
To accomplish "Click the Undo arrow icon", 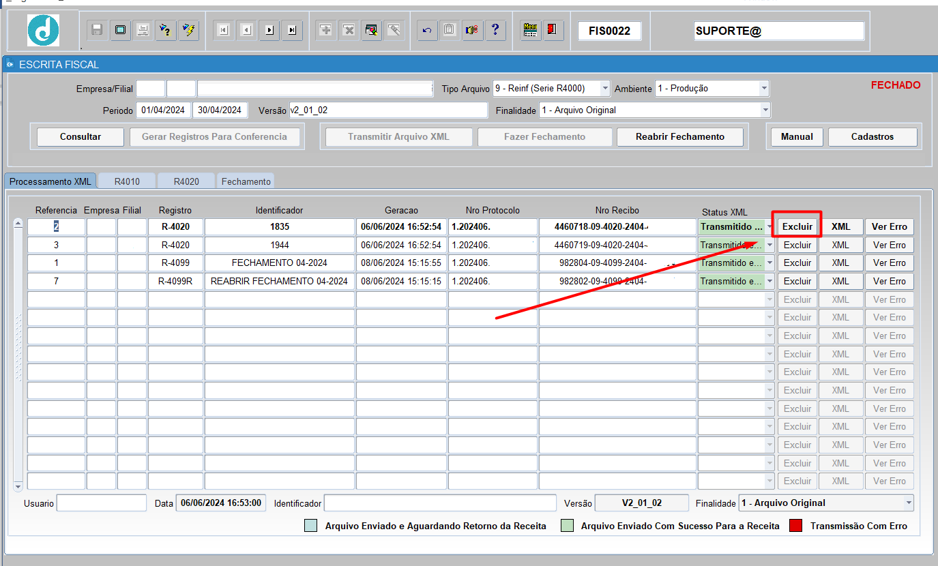I will (427, 30).
